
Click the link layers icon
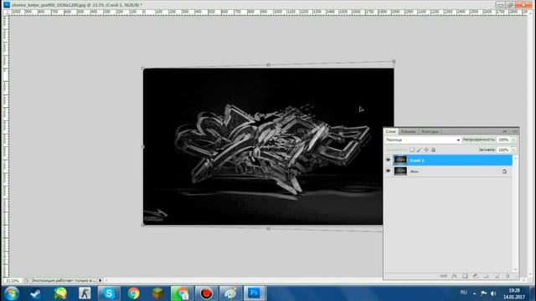pyautogui.click(x=443, y=276)
